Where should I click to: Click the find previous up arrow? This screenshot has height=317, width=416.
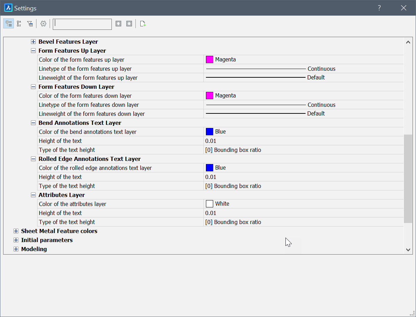(x=118, y=24)
